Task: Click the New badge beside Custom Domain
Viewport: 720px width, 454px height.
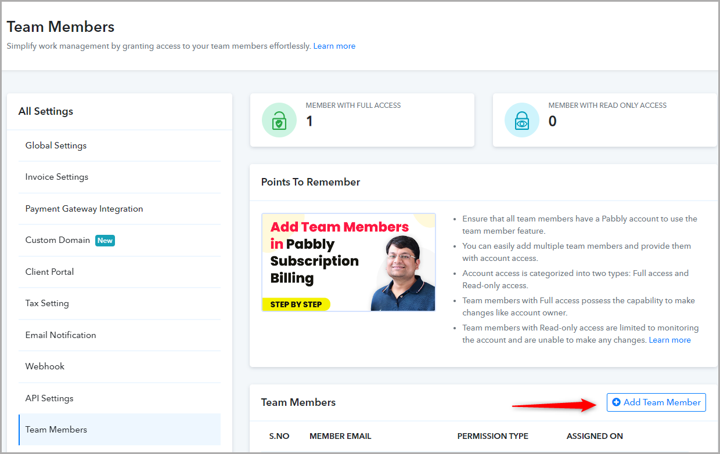Action: (105, 240)
